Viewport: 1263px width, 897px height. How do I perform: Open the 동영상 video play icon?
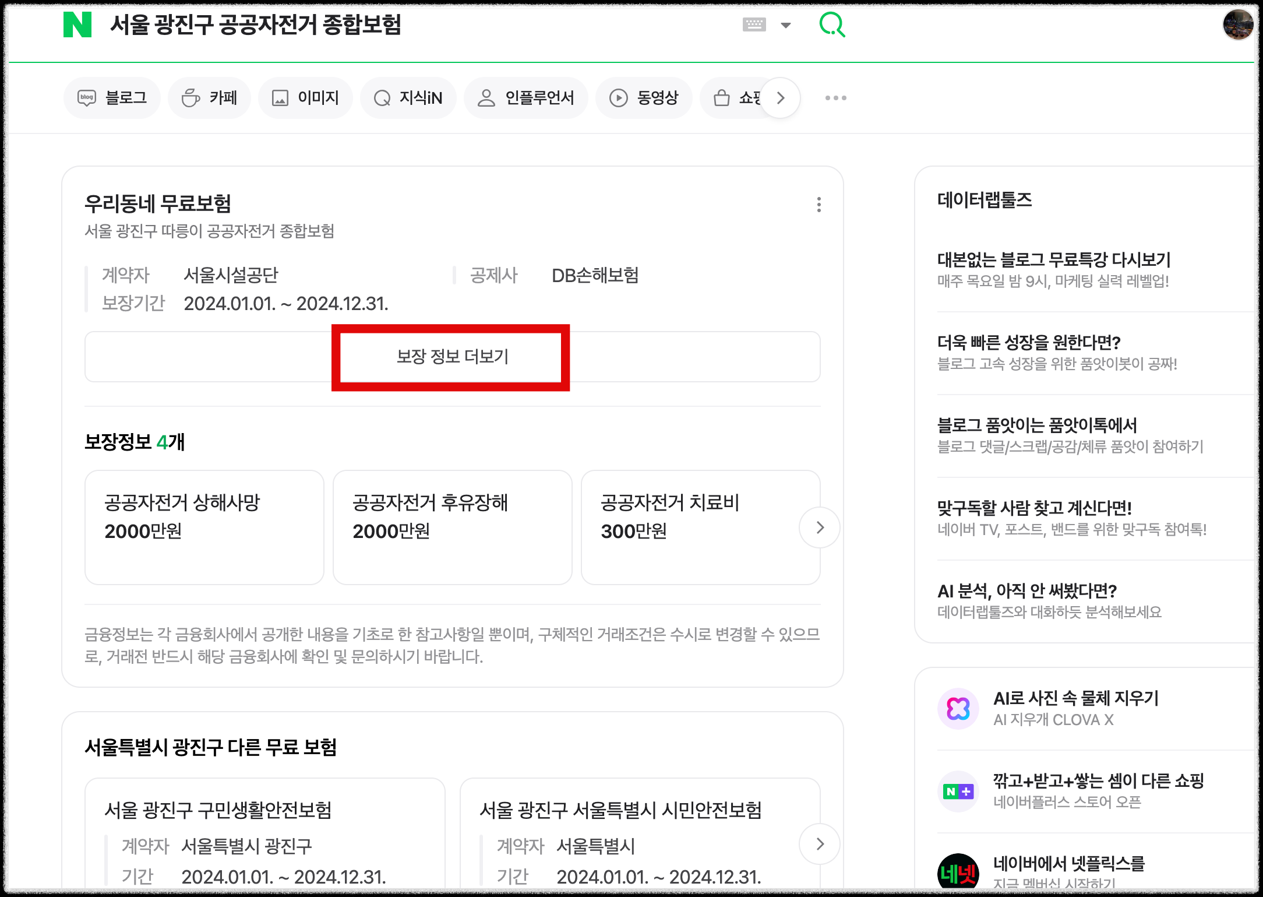(619, 97)
